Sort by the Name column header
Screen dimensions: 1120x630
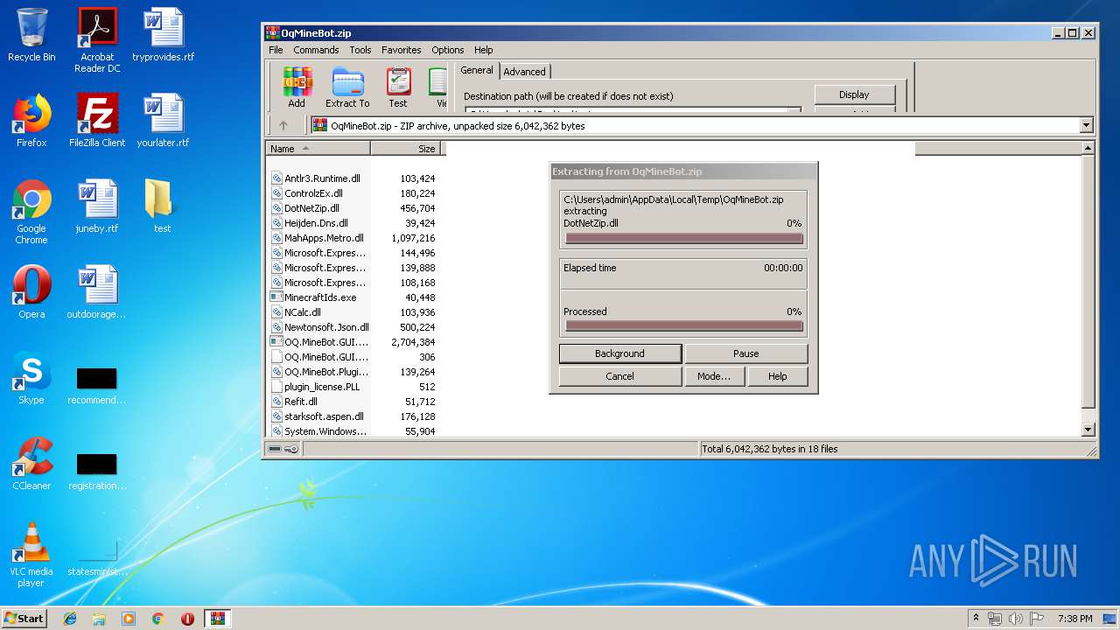(318, 149)
